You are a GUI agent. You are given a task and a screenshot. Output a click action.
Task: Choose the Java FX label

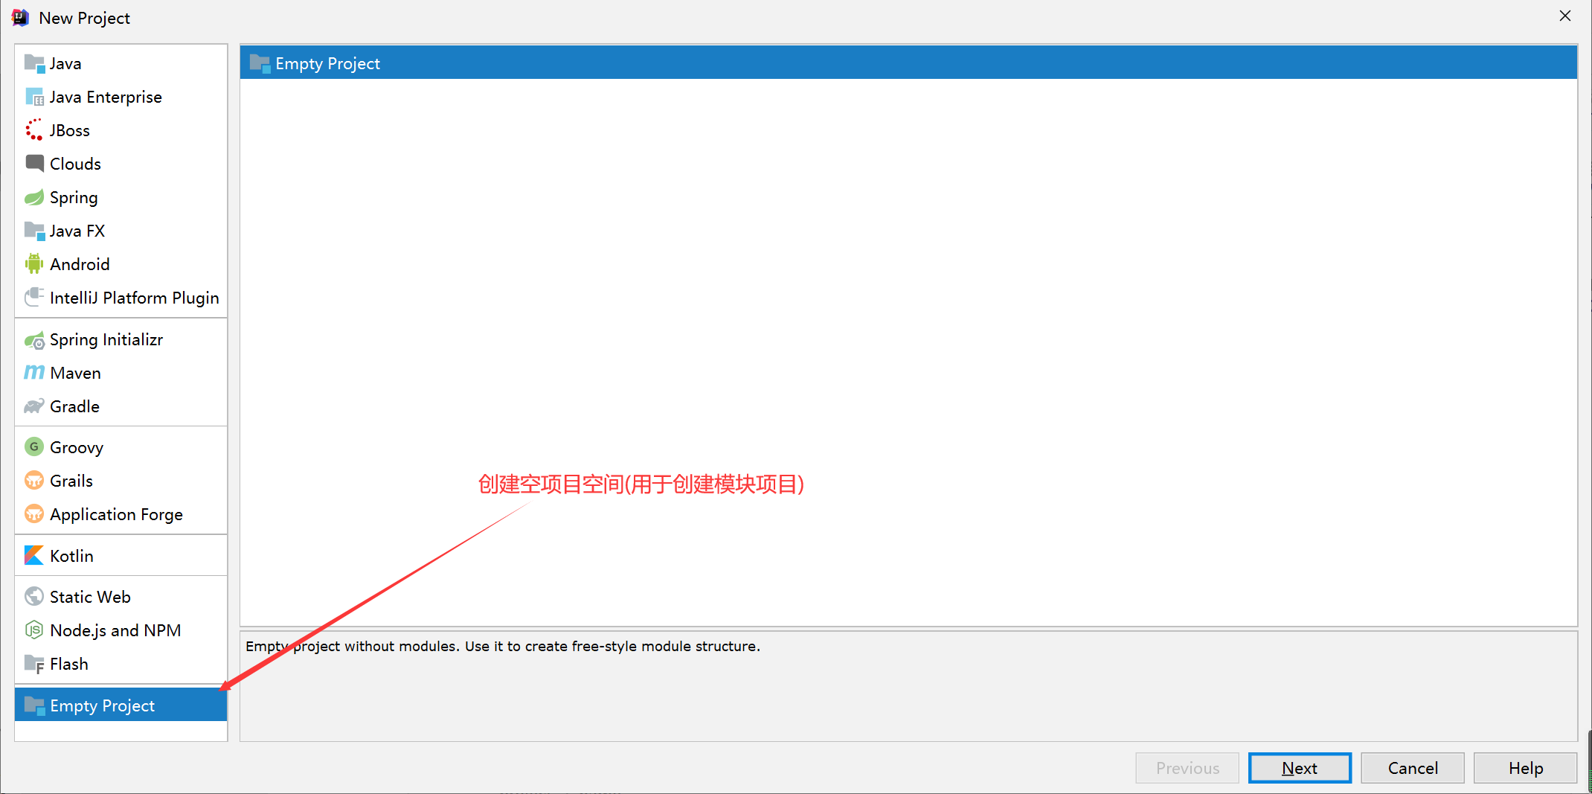point(77,231)
